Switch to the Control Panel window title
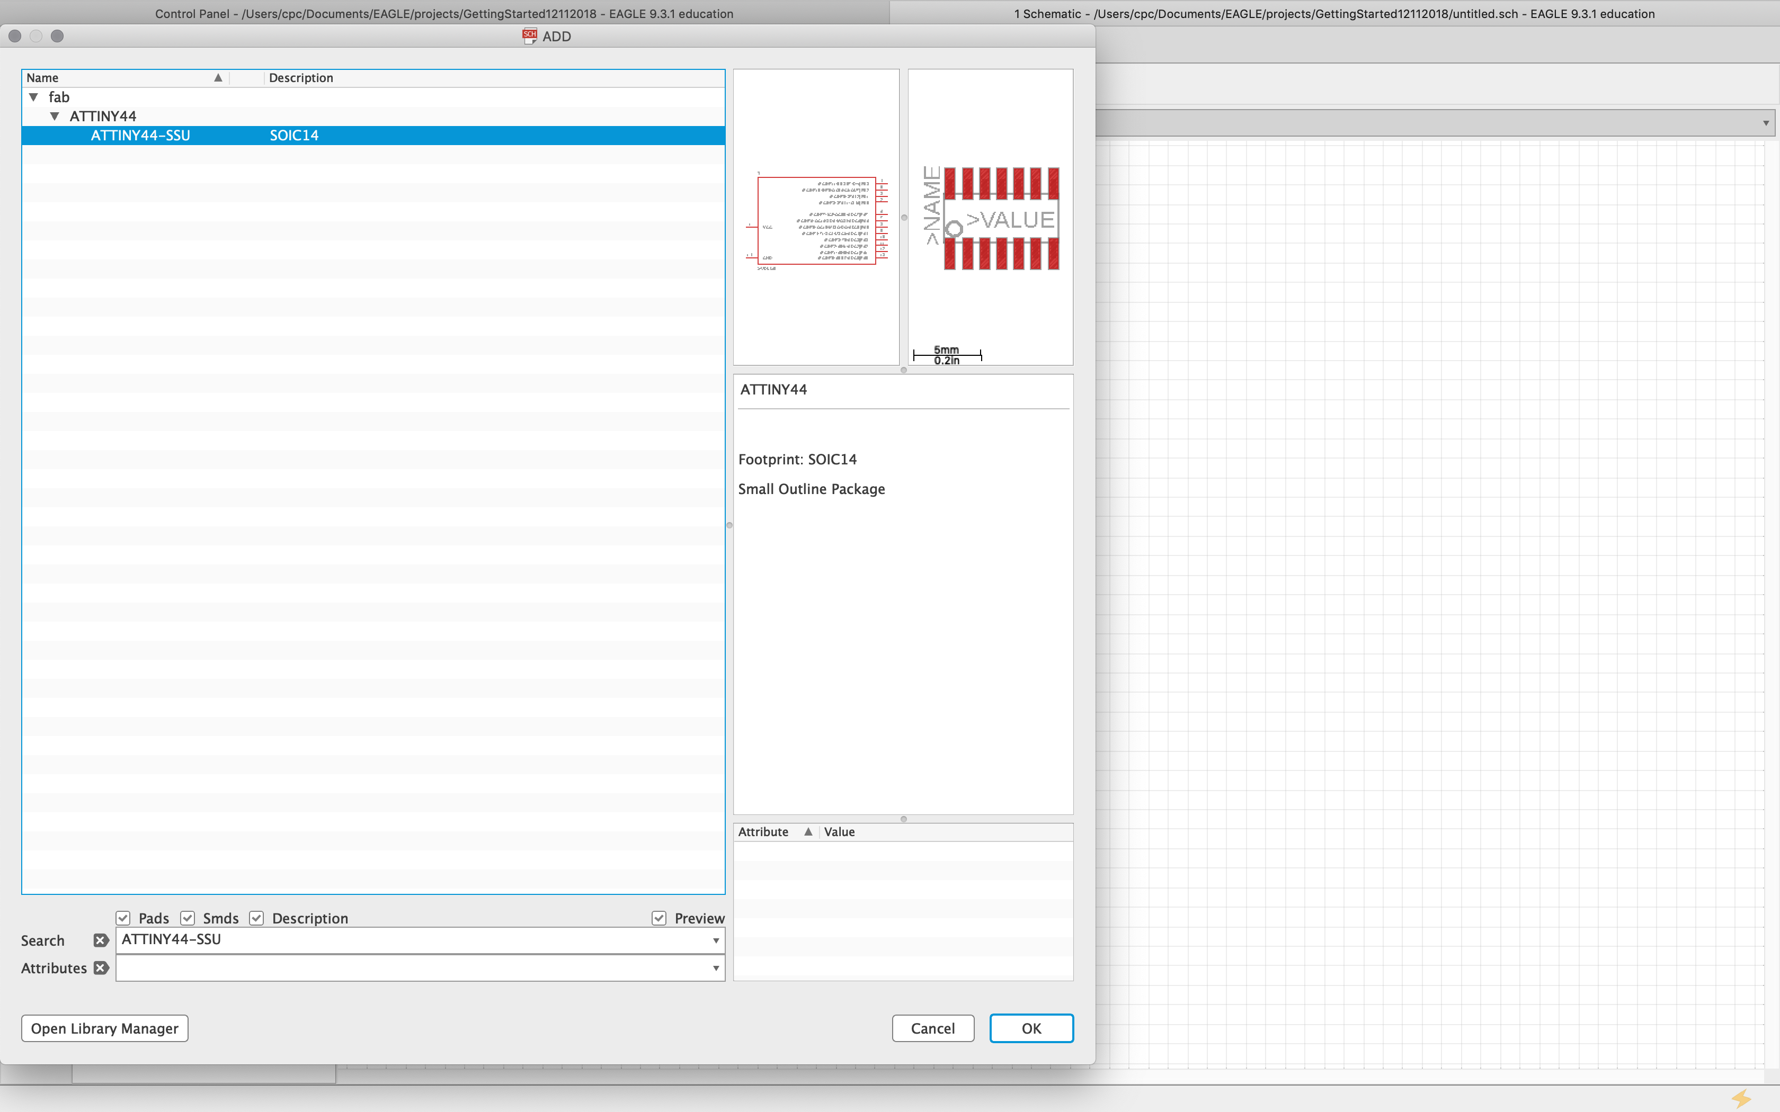Image resolution: width=1780 pixels, height=1112 pixels. [443, 13]
